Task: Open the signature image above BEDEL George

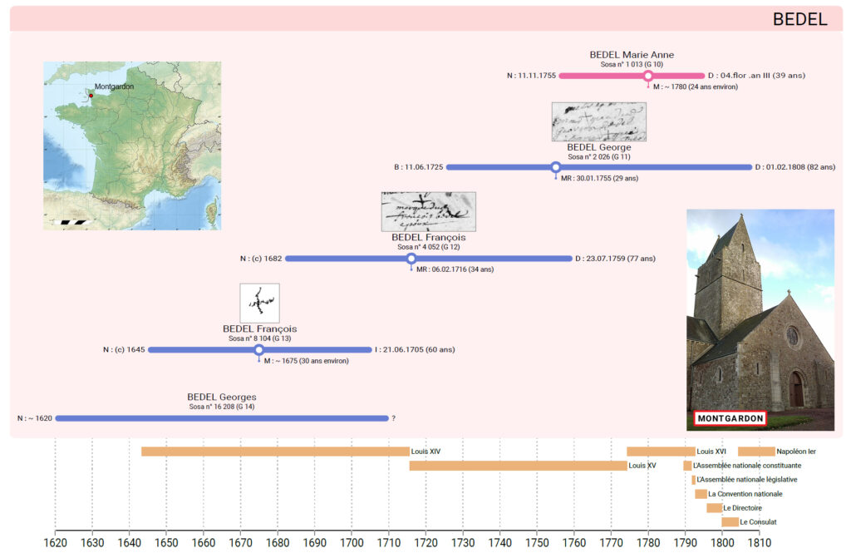Action: pos(598,121)
